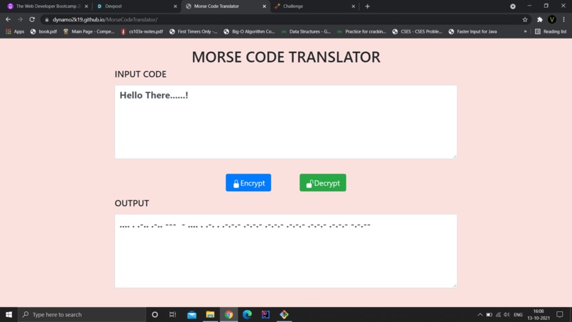Close the Devpost tab

(175, 6)
